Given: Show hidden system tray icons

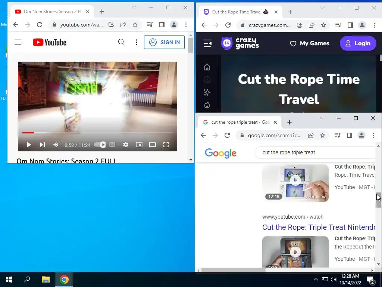Looking at the screenshot, I should click(x=316, y=280).
